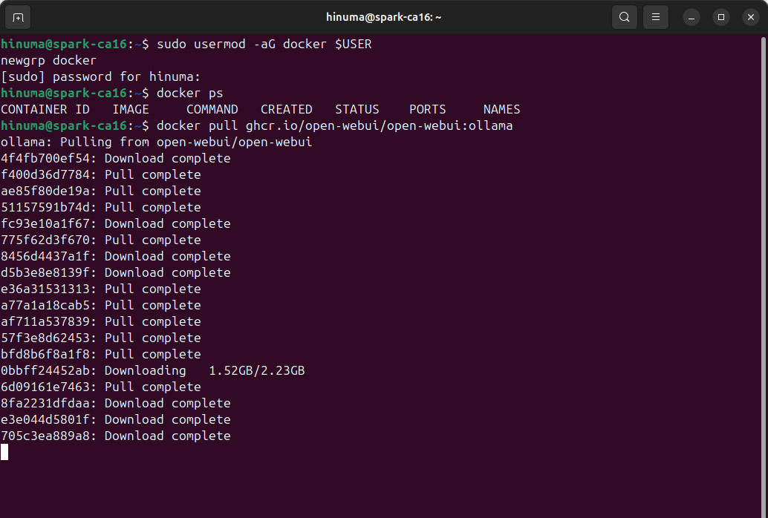Click the STATUS column header

coord(357,109)
